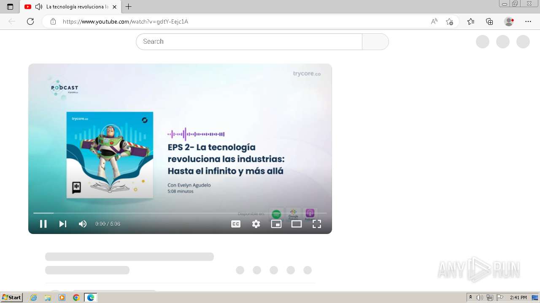540x303 pixels.
Task: Show hidden system tray icons
Action: [471, 298]
